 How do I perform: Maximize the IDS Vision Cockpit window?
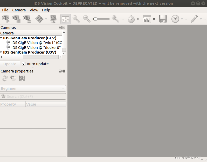198,3
